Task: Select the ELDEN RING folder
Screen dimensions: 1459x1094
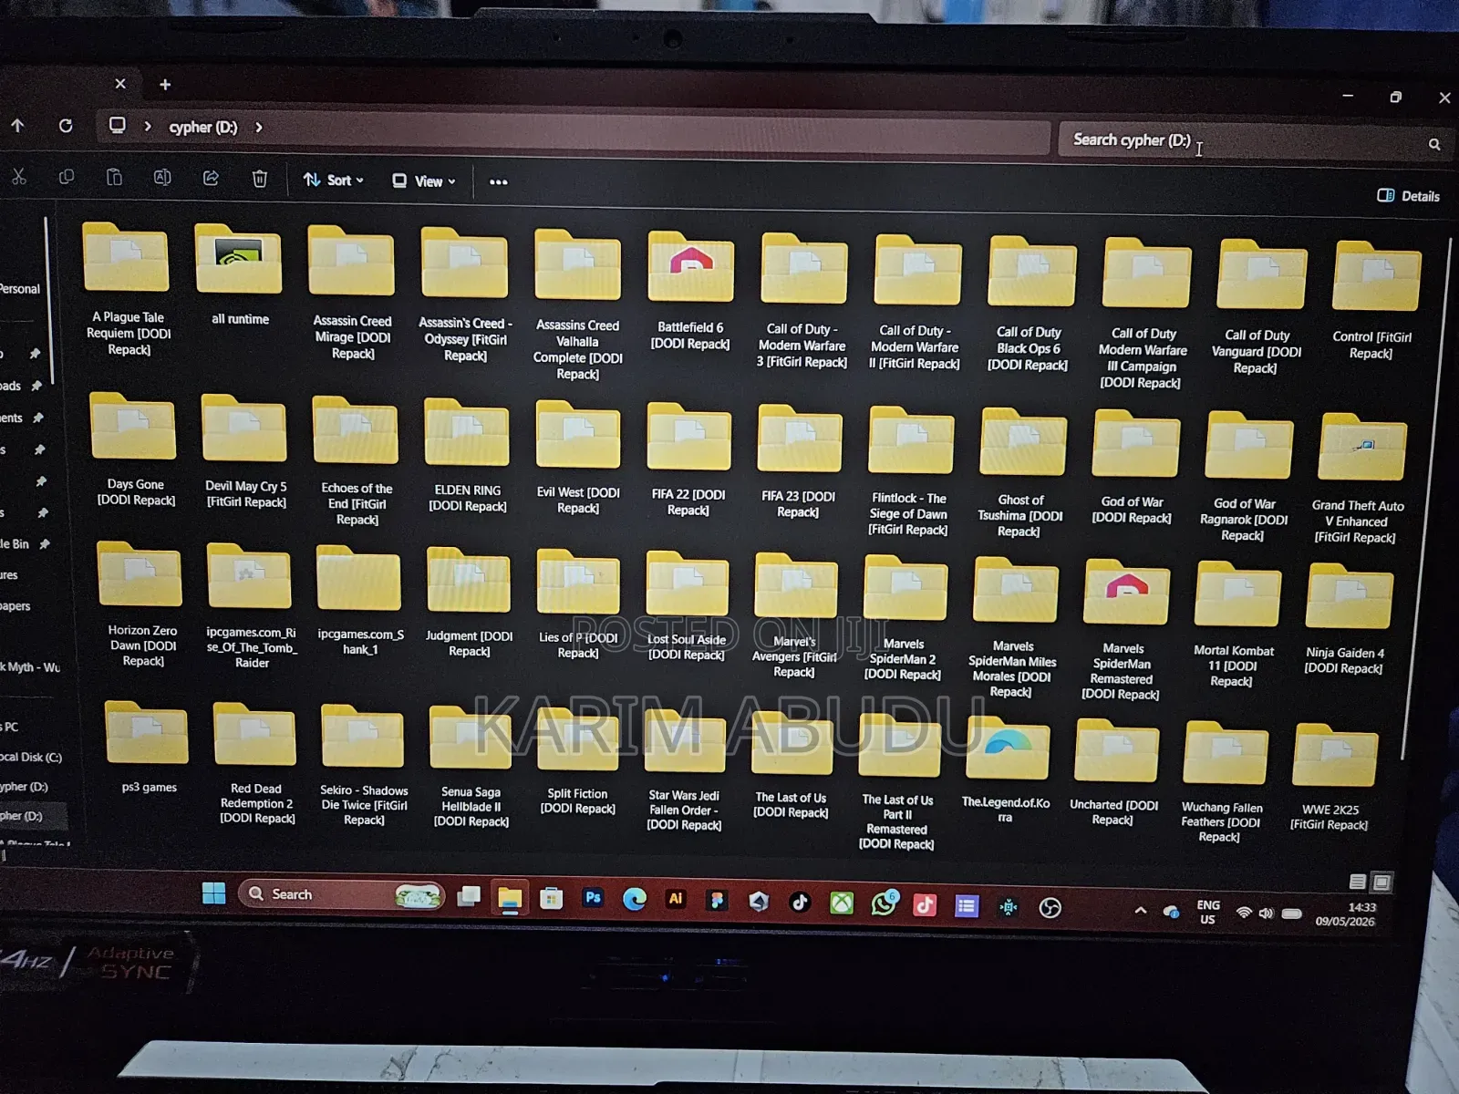Action: [x=467, y=456]
